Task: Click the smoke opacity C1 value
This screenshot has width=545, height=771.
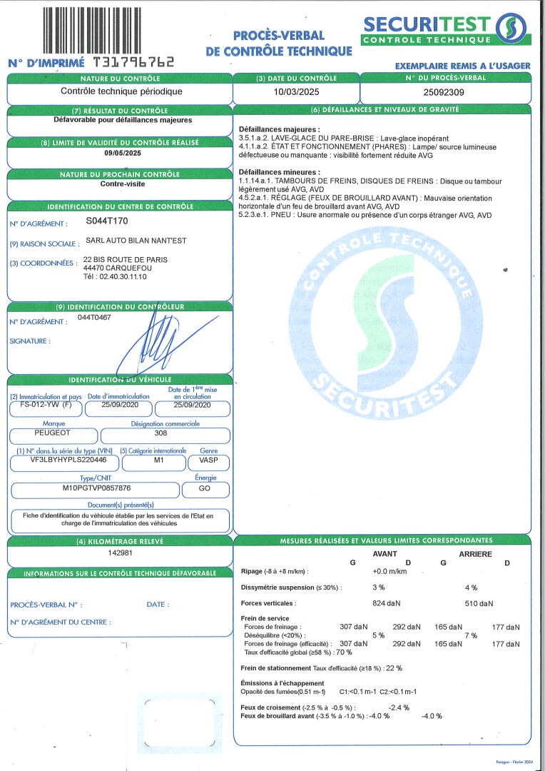Action: 358,692
